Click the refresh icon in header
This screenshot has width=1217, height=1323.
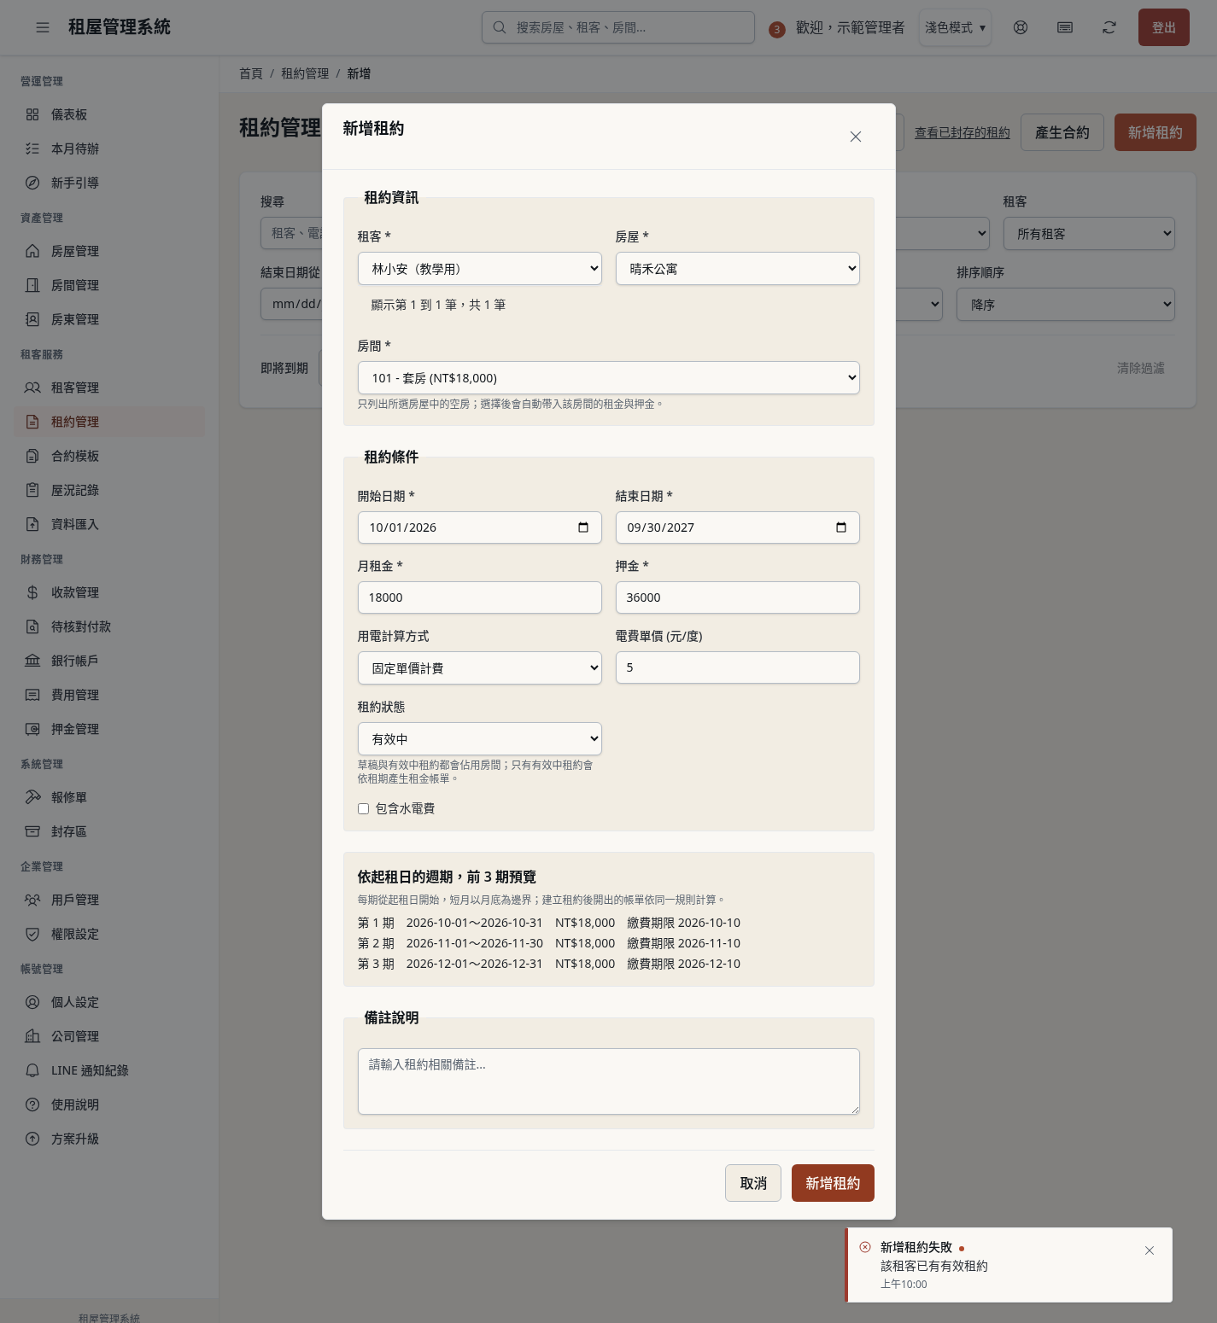(x=1109, y=27)
